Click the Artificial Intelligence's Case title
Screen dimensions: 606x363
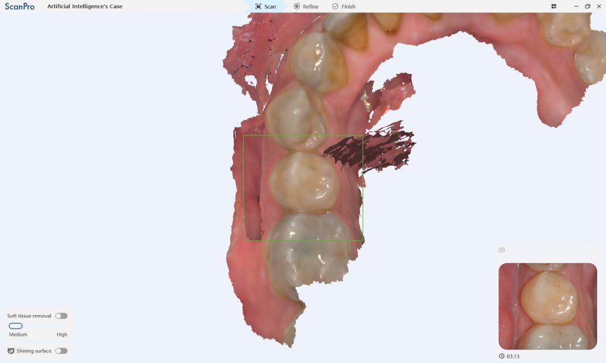85,7
